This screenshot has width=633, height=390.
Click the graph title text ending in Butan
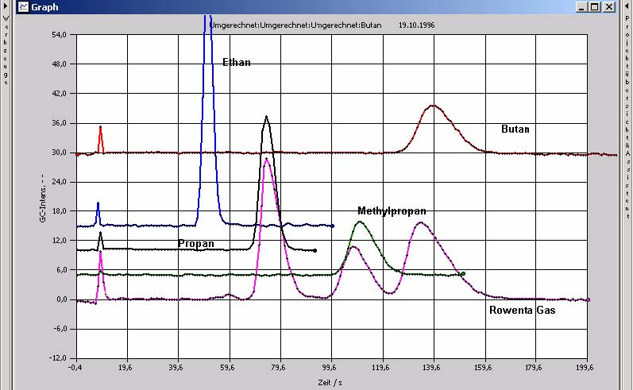coord(295,25)
